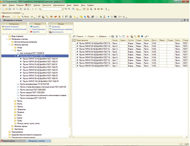This screenshot has width=190, height=146.
Task: Collapse the Металлы цветные tree folder
Action: (x=9, y=45)
